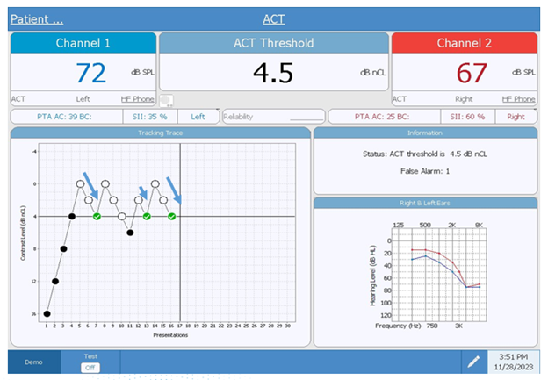This screenshot has width=548, height=380.
Task: Toggle the Test Off switch
Action: point(90,368)
